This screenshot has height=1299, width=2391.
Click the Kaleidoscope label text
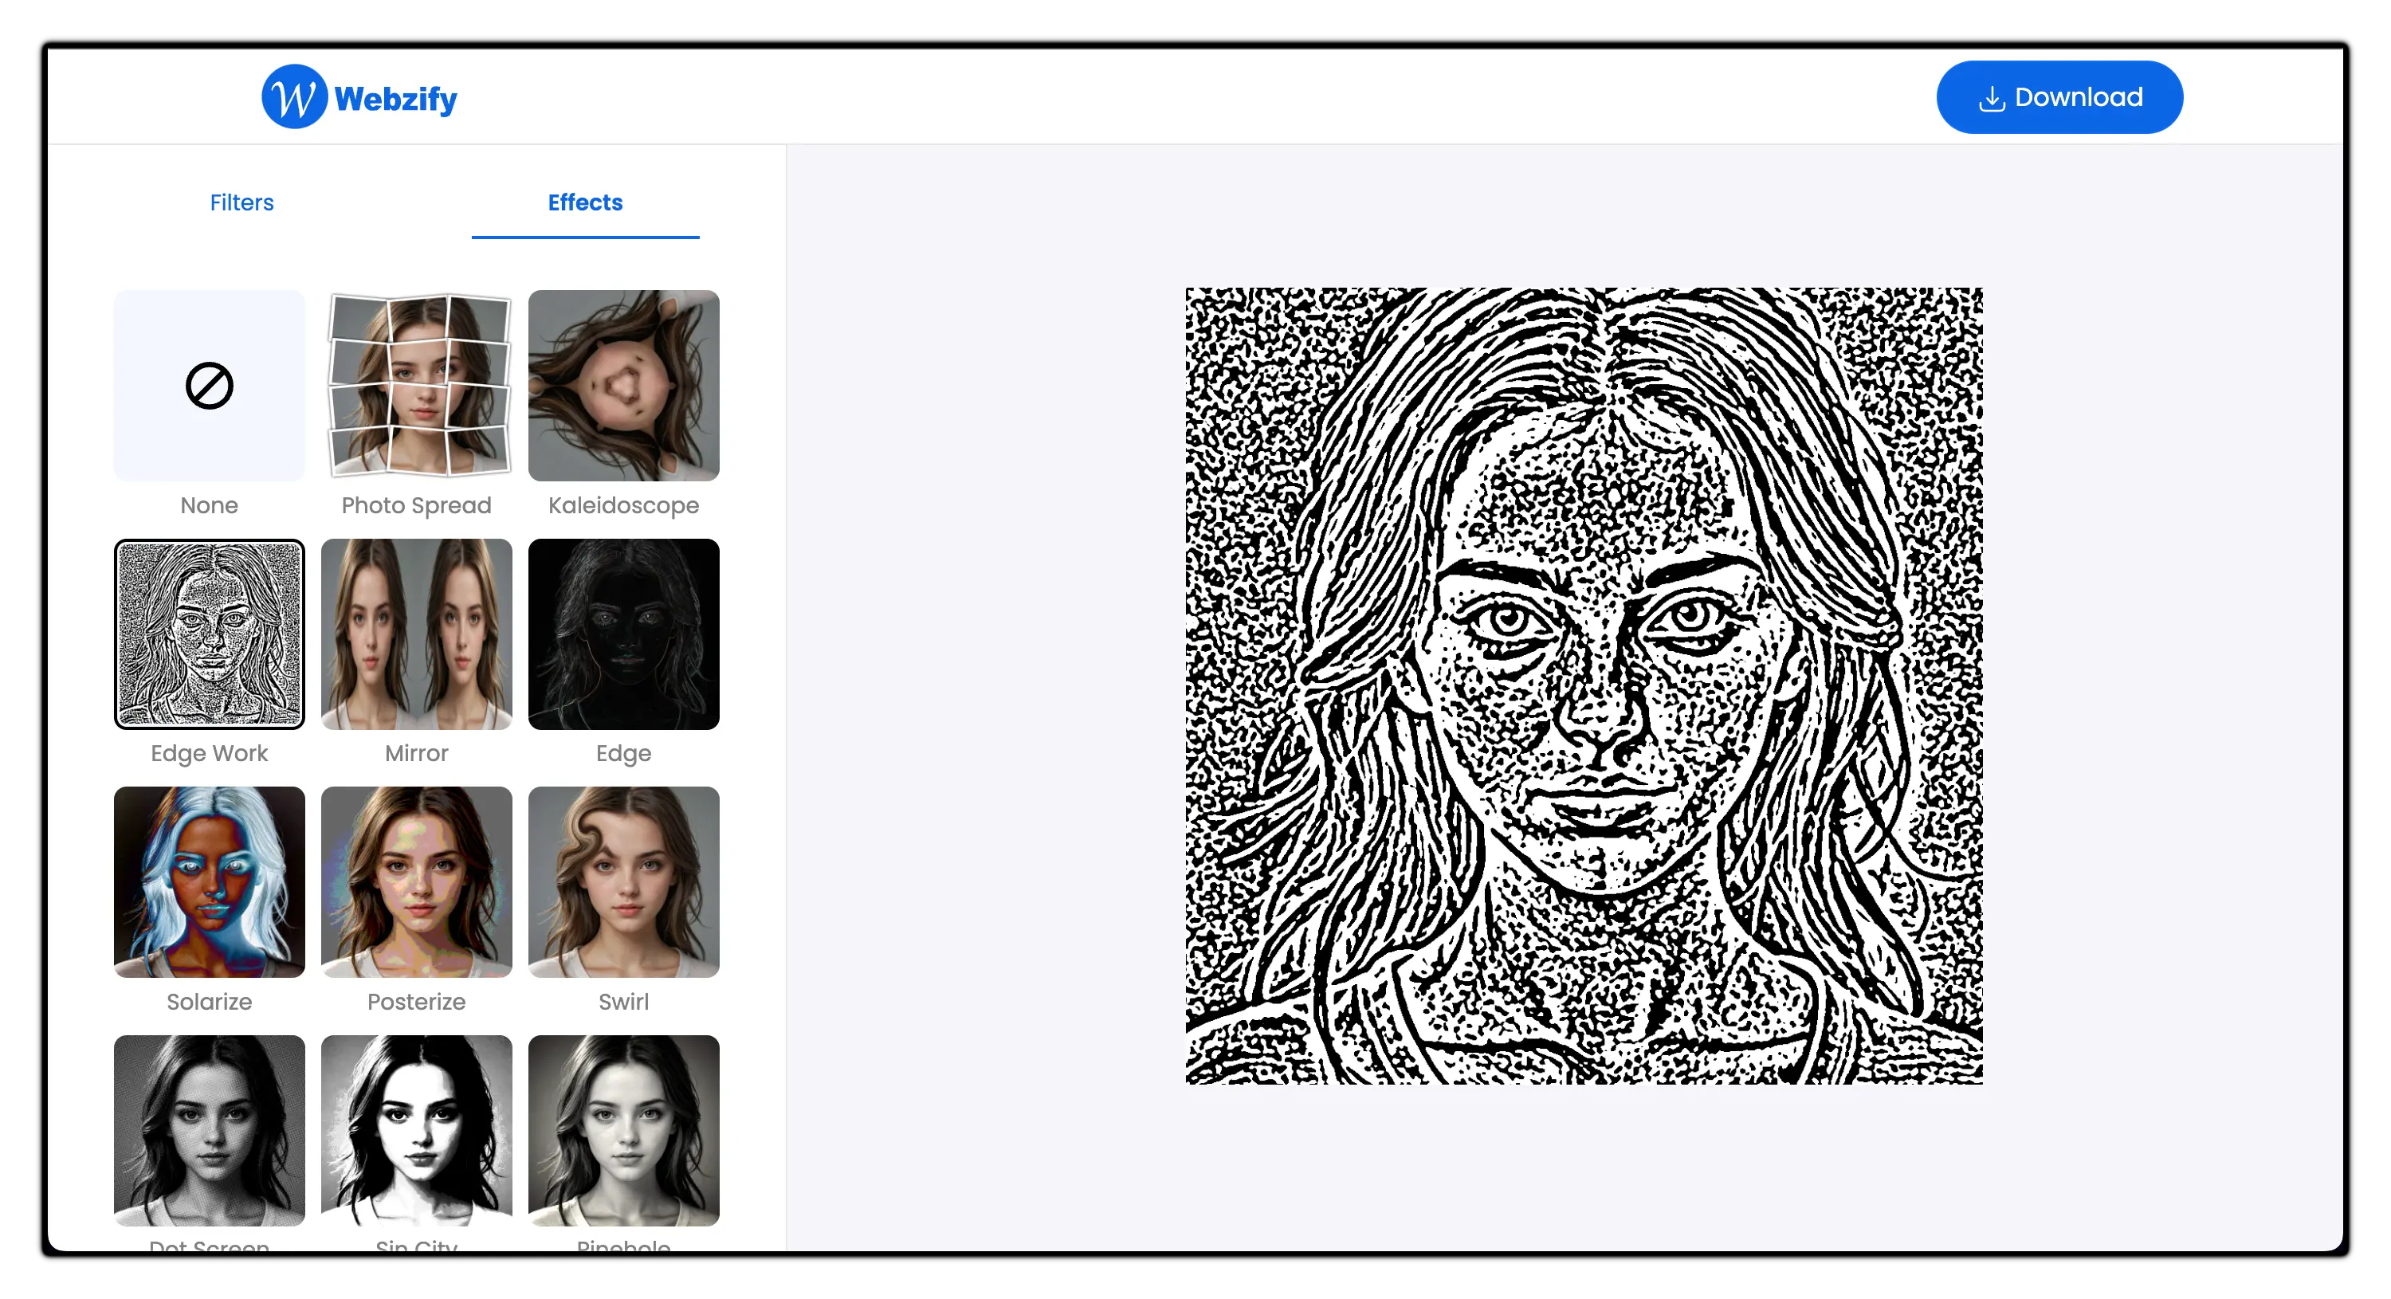(622, 506)
